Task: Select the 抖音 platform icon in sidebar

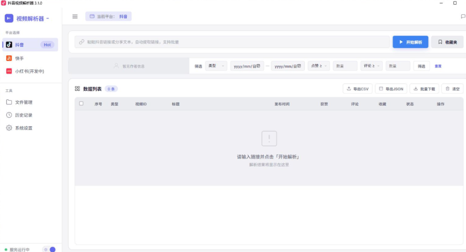Action: pyautogui.click(x=9, y=45)
